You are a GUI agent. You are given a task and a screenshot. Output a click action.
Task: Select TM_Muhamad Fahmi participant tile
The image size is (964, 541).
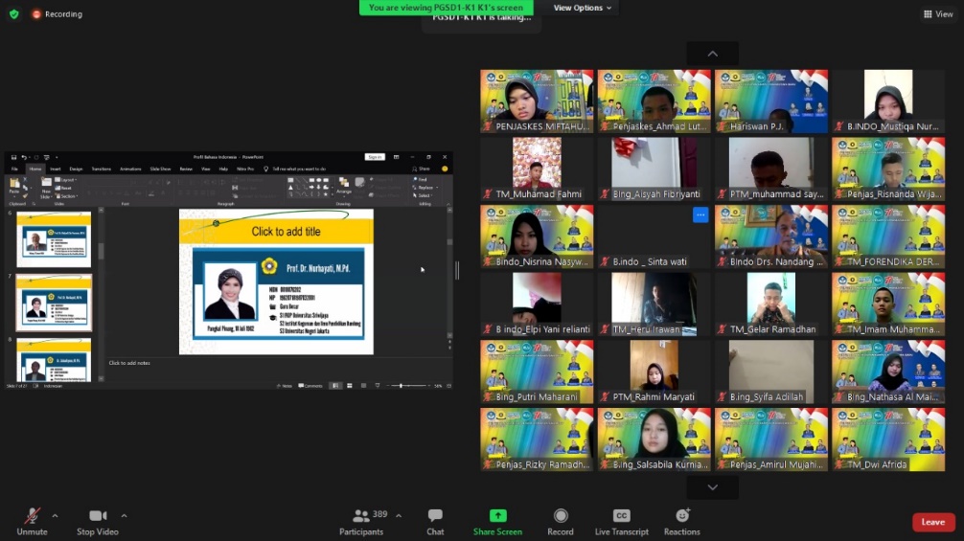537,169
